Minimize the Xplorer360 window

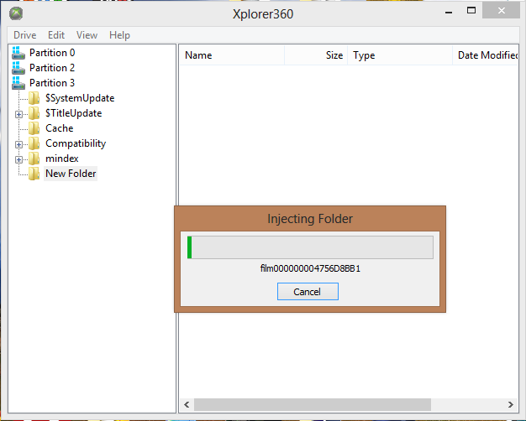pyautogui.click(x=449, y=12)
